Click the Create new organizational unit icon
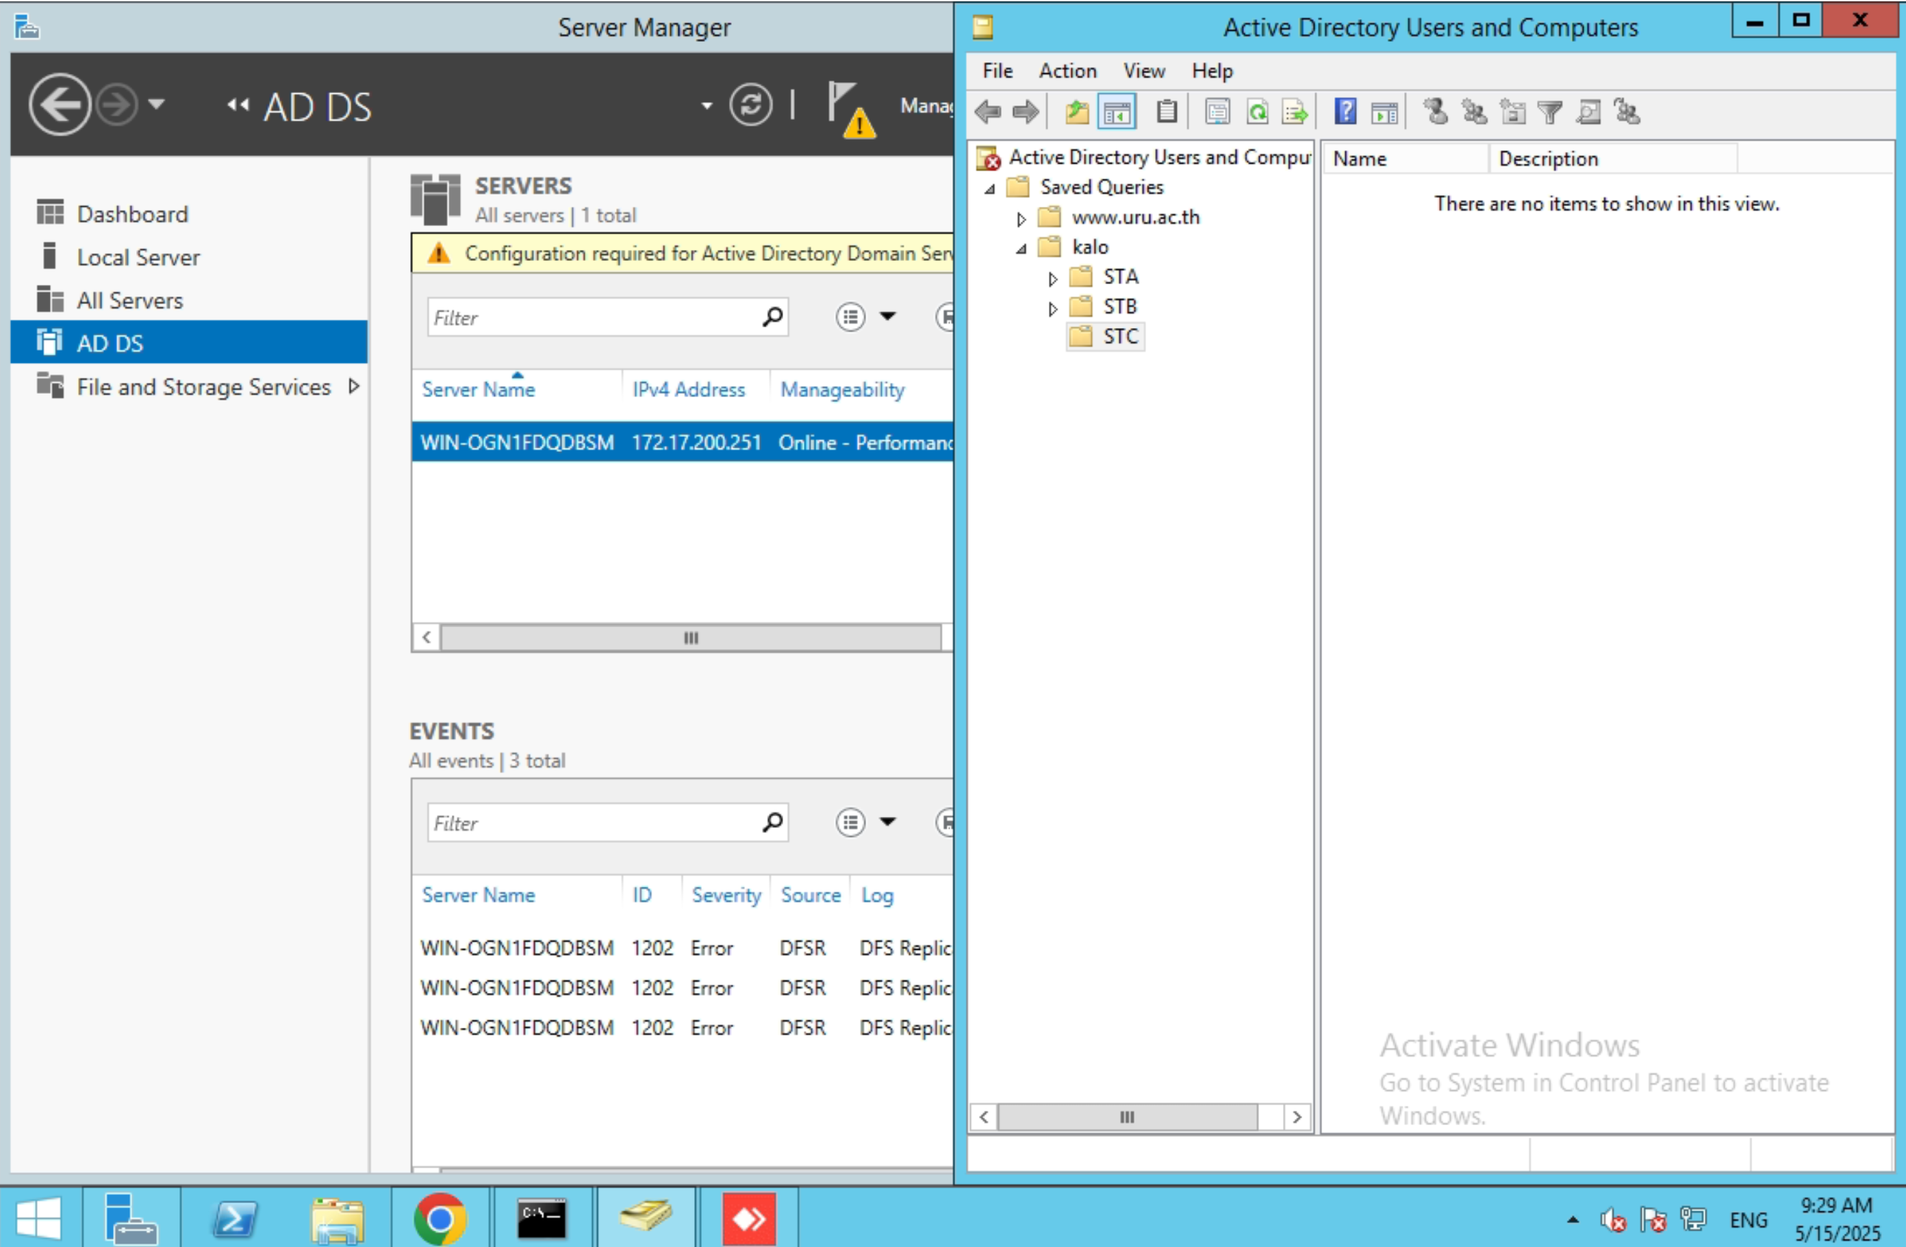The image size is (1906, 1247). [x=1513, y=112]
